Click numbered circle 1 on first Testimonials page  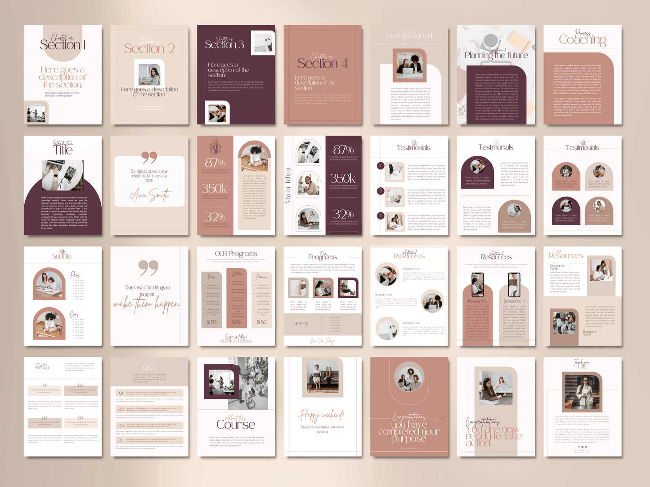[x=380, y=166]
